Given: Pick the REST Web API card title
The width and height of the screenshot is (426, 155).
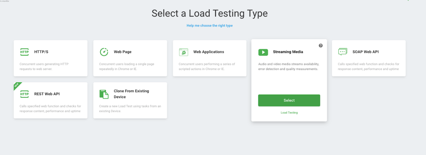Looking at the screenshot, I should click(x=47, y=94).
